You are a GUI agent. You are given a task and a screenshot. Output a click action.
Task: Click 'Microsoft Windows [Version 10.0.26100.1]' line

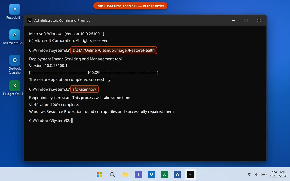coord(67,34)
